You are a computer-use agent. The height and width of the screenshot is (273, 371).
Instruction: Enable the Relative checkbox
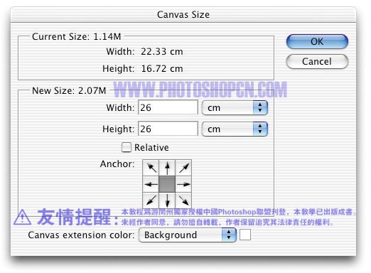click(x=127, y=147)
